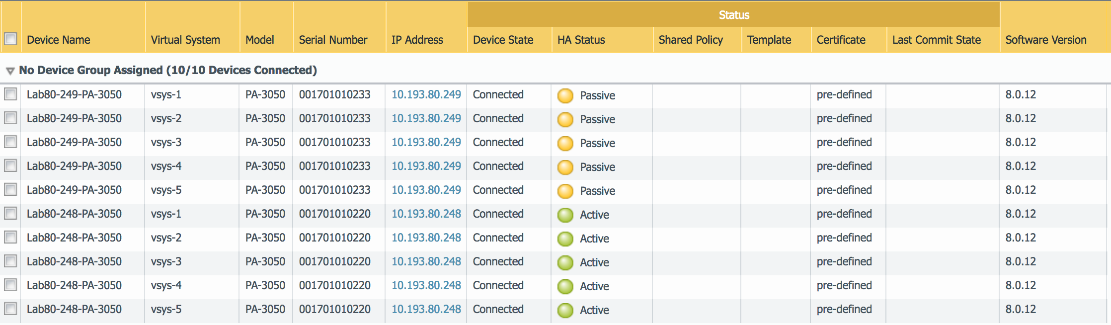The width and height of the screenshot is (1111, 325).
Task: Check the select-all checkbox in table header
Action: (10, 39)
